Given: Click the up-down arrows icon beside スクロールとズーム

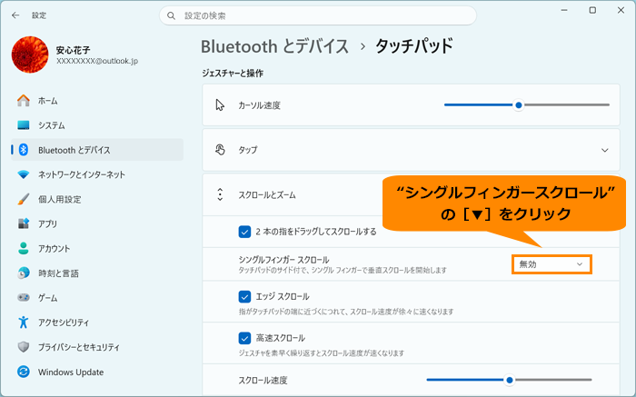Looking at the screenshot, I should 220,194.
